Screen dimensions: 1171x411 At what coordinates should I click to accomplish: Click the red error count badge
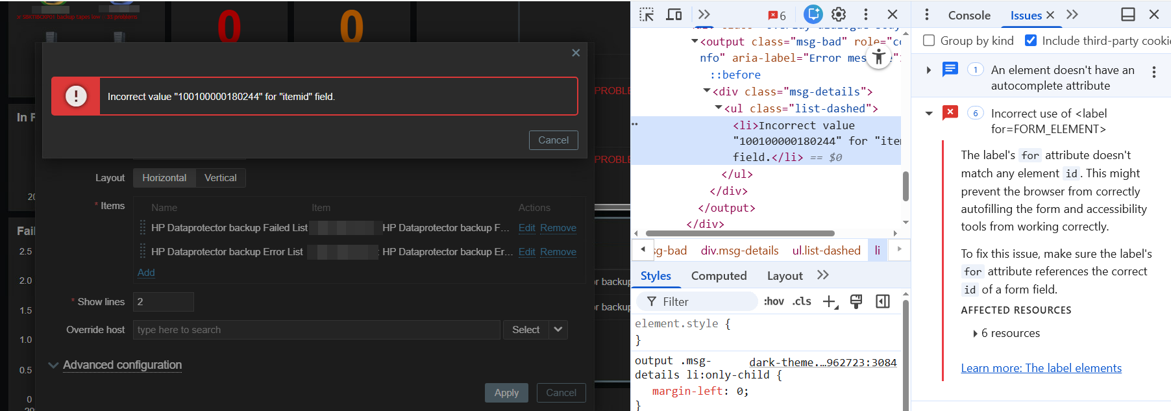tap(777, 16)
